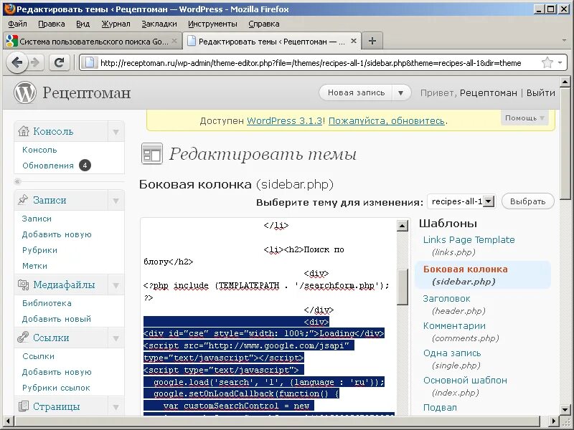Click the Записи pushpin icon
Viewport: 574px width, 430px height.
pos(23,200)
